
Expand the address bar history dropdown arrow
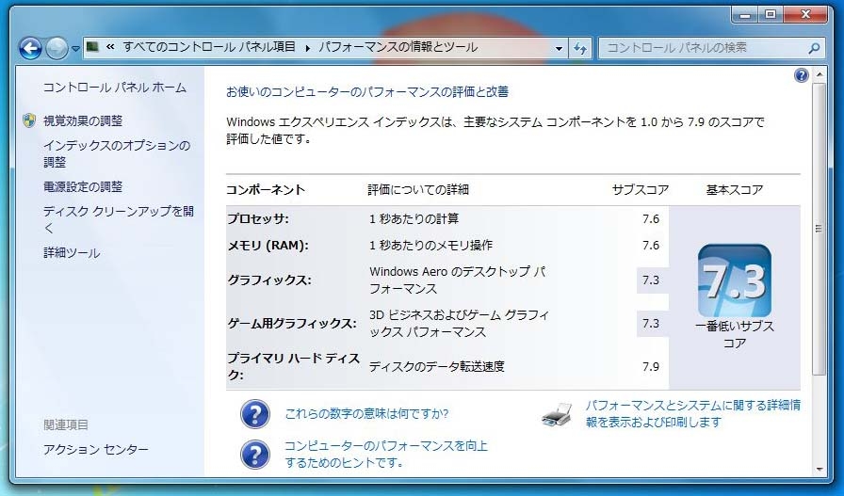click(559, 48)
